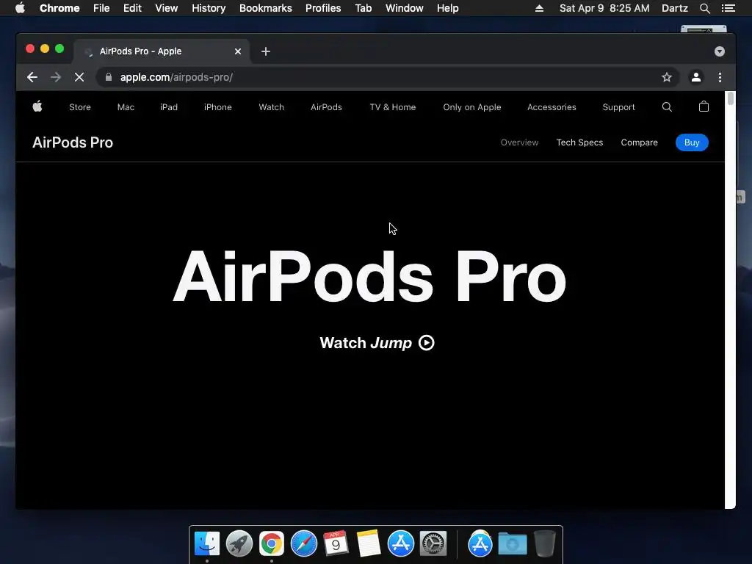The height and width of the screenshot is (564, 752).
Task: Open the Tab menu
Action: click(x=363, y=8)
